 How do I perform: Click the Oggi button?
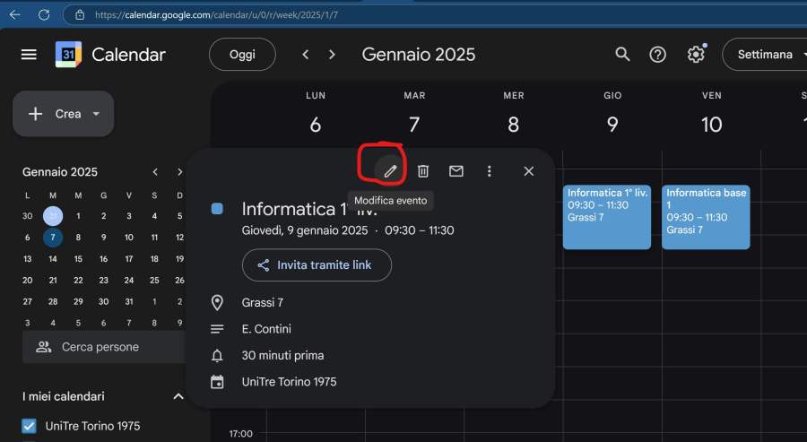242,55
